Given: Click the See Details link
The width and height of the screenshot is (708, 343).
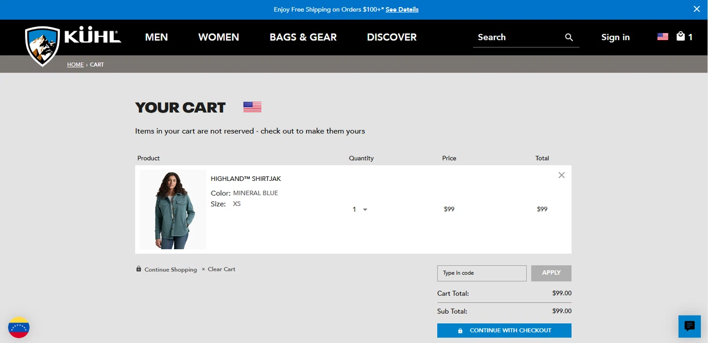Looking at the screenshot, I should [402, 9].
